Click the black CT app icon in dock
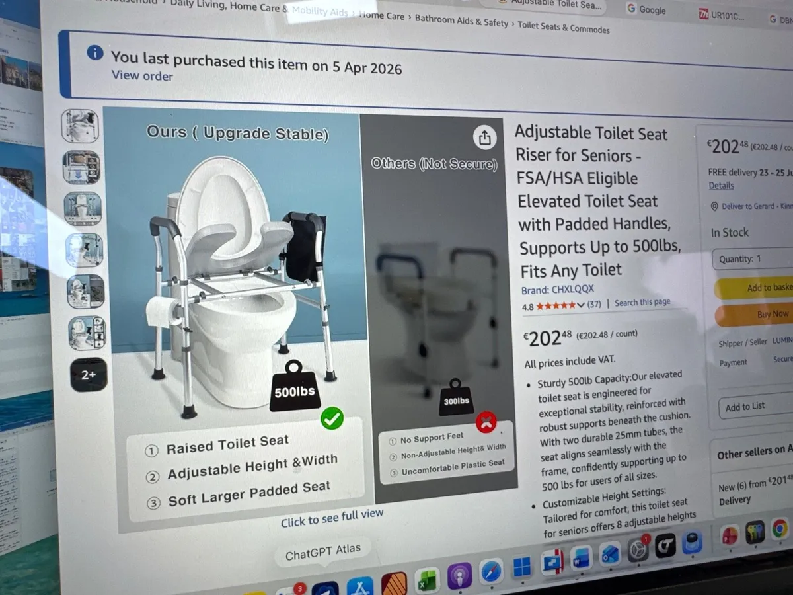This screenshot has height=595, width=793. 665,545
